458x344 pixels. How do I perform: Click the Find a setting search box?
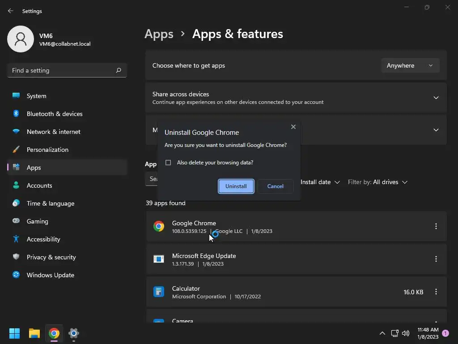63,70
